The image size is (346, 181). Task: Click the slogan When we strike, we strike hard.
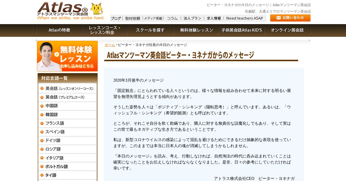(71, 18)
